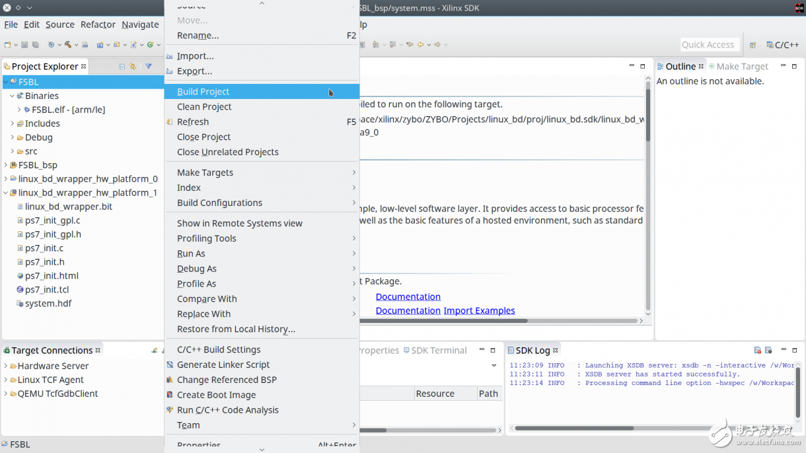Click the Quick Access search field
Viewport: 806px width, 453px height.
708,45
